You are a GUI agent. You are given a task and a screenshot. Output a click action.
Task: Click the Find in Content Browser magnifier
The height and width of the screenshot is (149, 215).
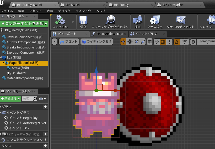pyautogui.click(x=110, y=20)
